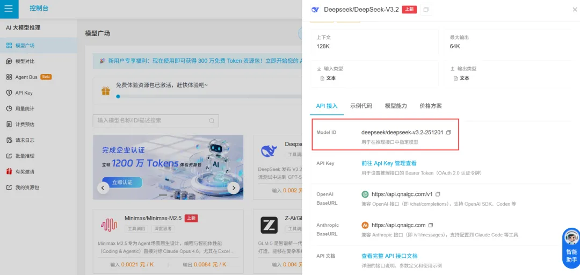580x275 pixels.
Task: Focus the 输入模型名称/ID/描述搜索 search field
Action: point(156,121)
